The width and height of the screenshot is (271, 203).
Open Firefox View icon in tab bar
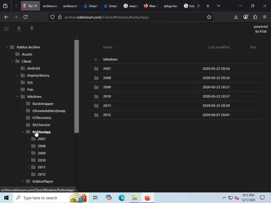tap(5, 6)
